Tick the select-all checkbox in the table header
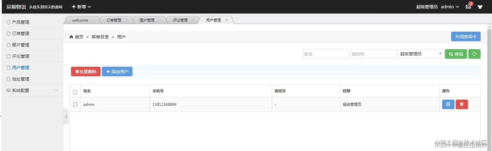 pyautogui.click(x=75, y=92)
